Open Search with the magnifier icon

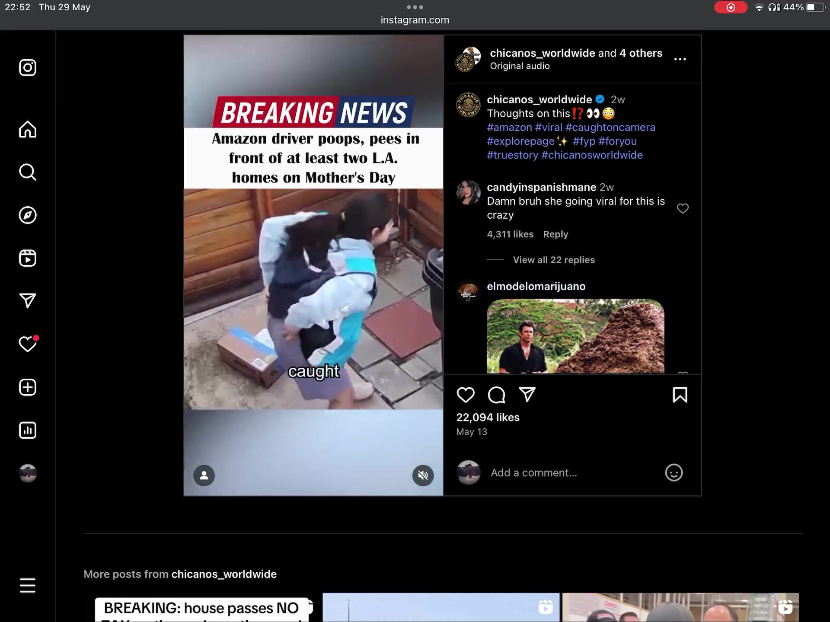[x=28, y=172]
